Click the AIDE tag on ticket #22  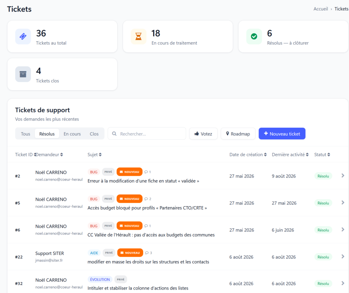(x=94, y=253)
